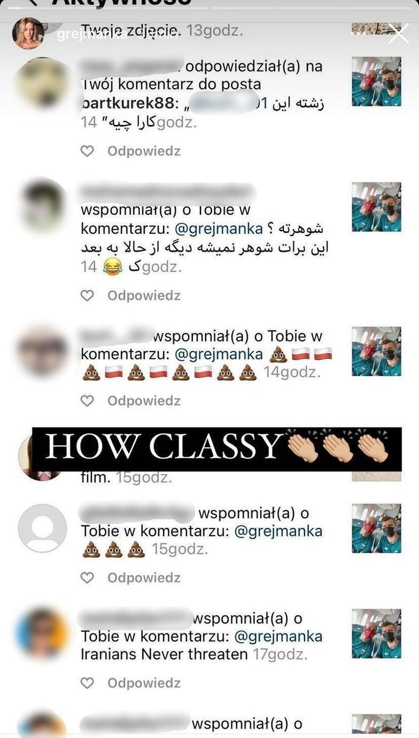Open post thumbnail beside 'Iranians Never threaten'
419x738 pixels.
[x=376, y=633]
